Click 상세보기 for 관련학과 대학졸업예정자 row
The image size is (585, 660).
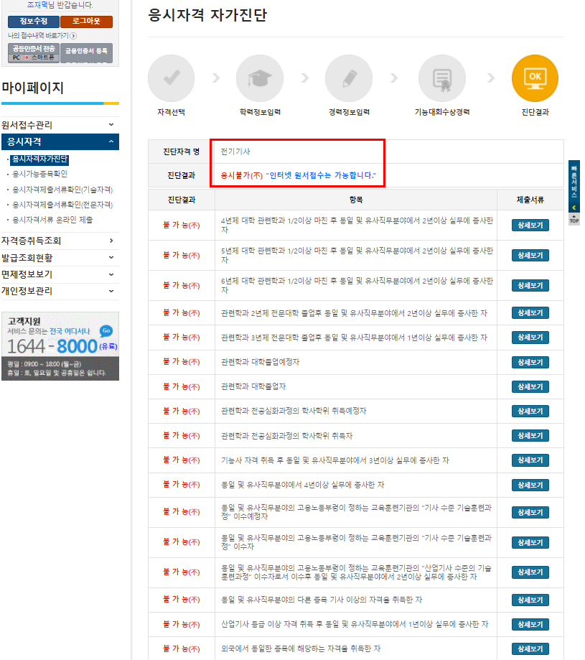click(x=530, y=362)
